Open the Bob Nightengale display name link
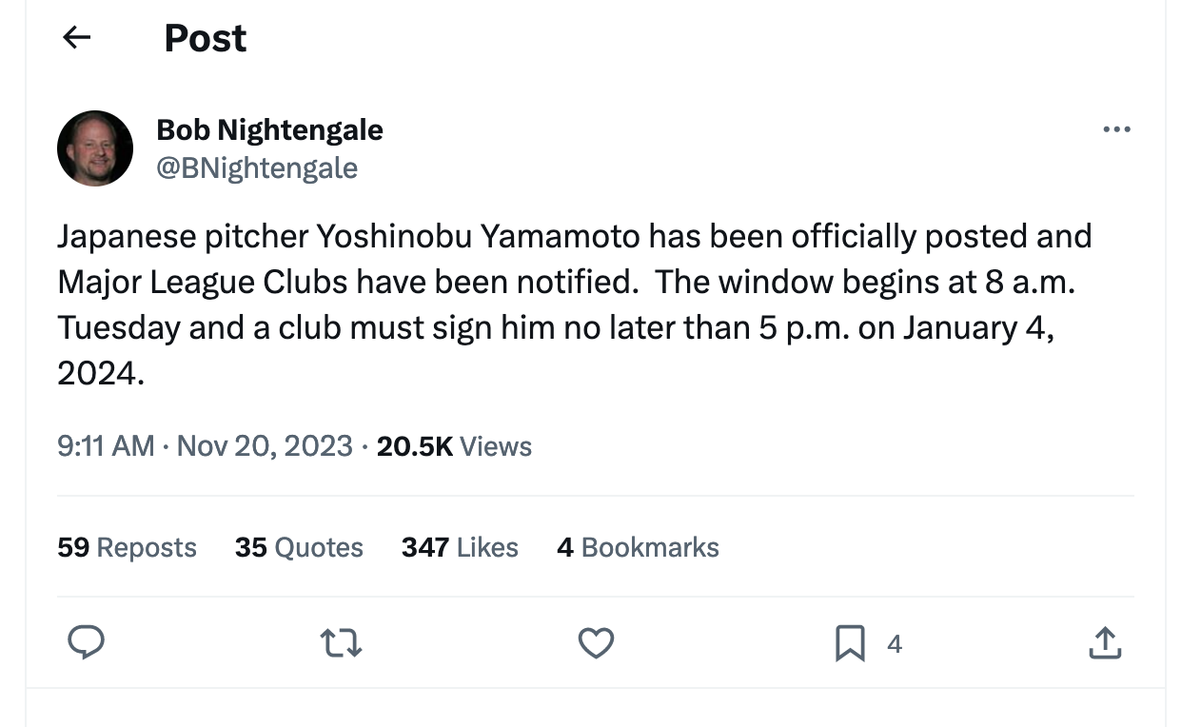Viewport: 1201px width, 727px height. pos(269,129)
